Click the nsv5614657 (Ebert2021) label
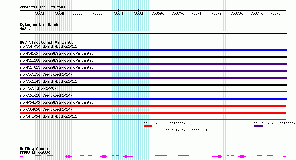Screen dimensions: 296x160 pos(187,130)
